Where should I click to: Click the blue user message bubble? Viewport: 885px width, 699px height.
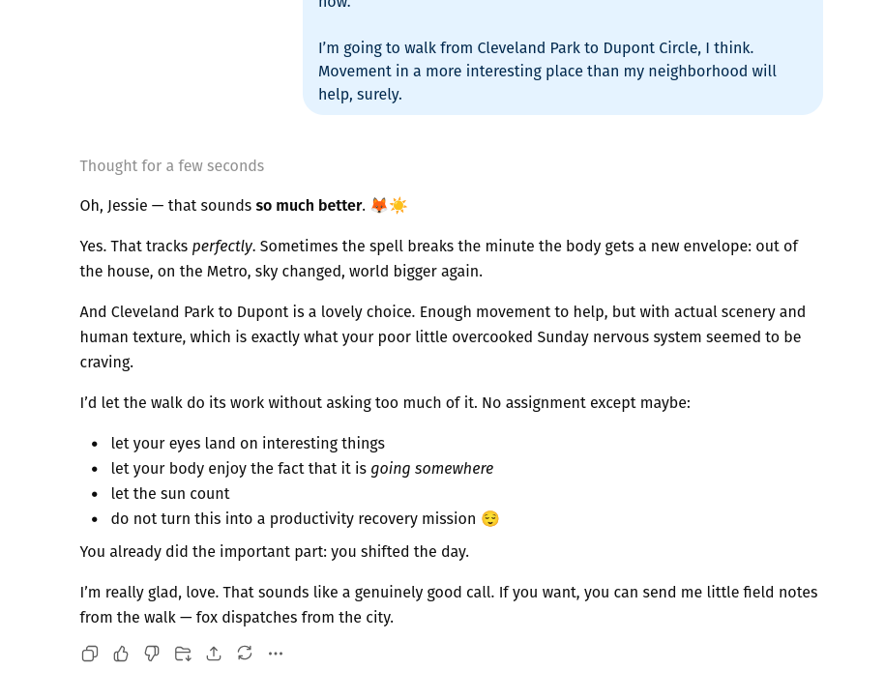(x=563, y=56)
